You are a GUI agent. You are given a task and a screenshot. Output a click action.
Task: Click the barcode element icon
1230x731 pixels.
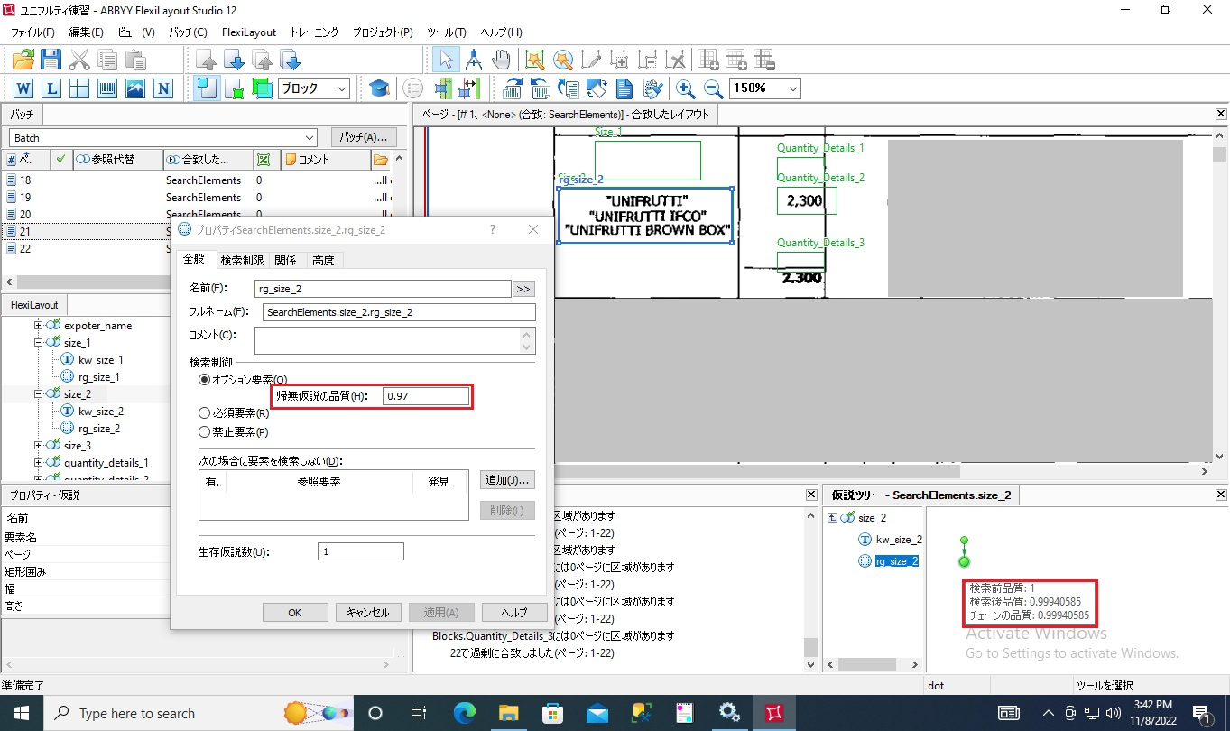pyautogui.click(x=107, y=88)
